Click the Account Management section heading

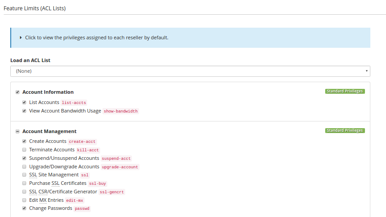[49, 132]
